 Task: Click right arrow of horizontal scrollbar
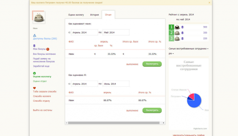click(x=163, y=123)
